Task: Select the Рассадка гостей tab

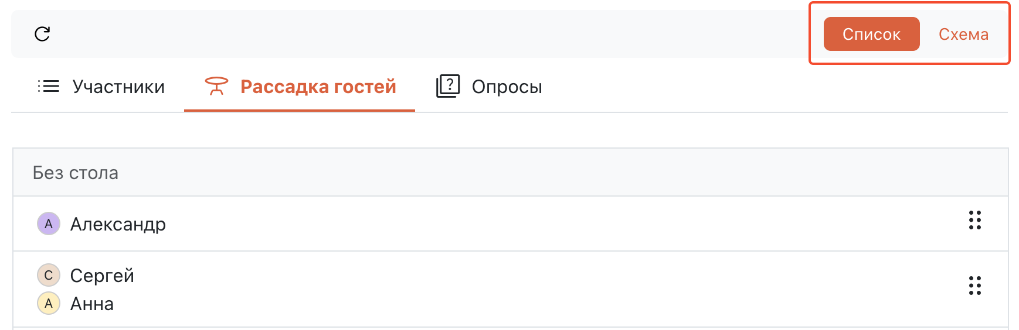Action: pos(318,87)
